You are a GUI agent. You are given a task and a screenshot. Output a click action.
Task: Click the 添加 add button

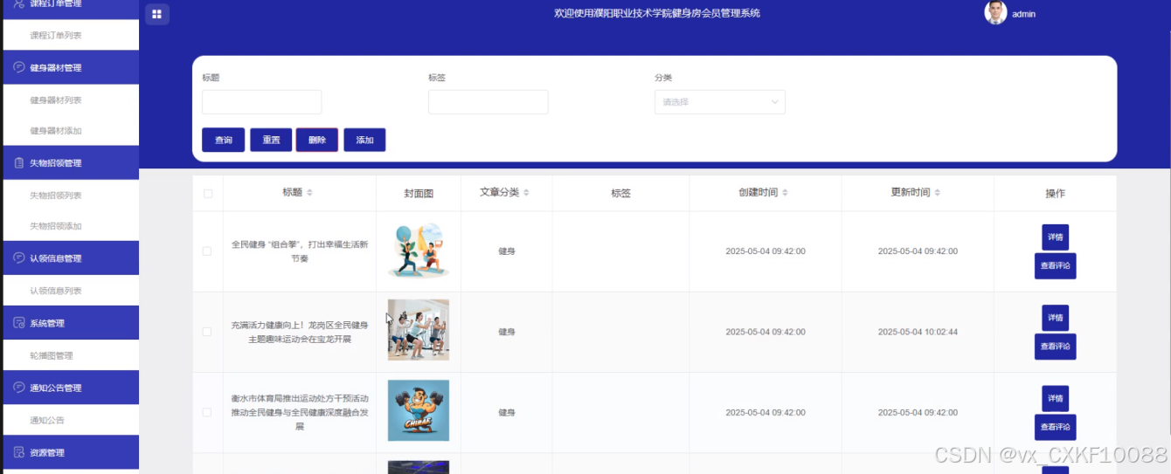364,140
